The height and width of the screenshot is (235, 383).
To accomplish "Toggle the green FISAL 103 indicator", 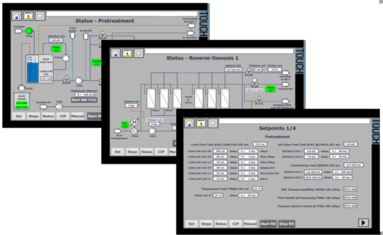I will pos(271,89).
